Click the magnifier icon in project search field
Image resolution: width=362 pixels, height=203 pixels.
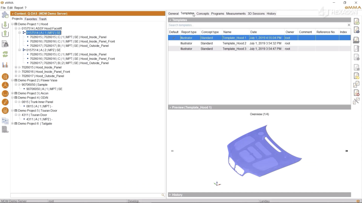tap(163, 195)
